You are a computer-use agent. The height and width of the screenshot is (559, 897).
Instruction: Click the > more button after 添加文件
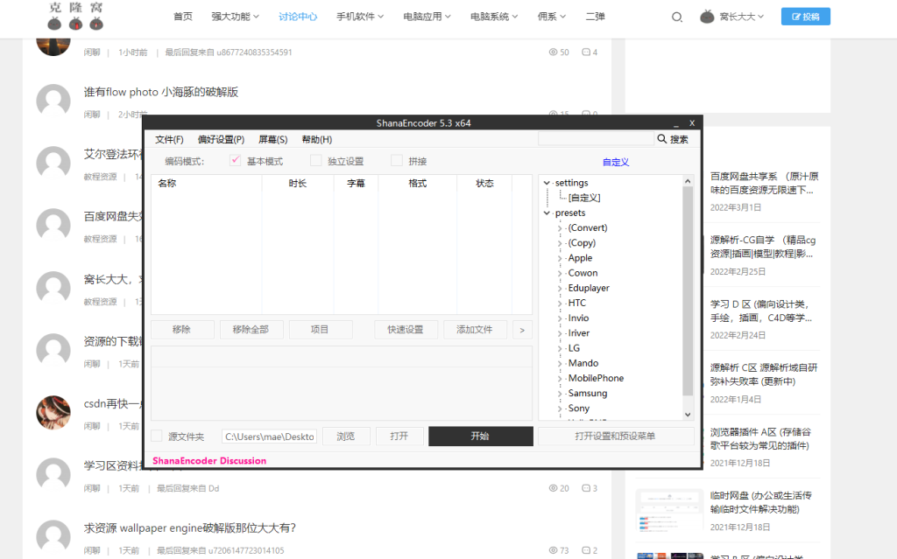coord(522,330)
